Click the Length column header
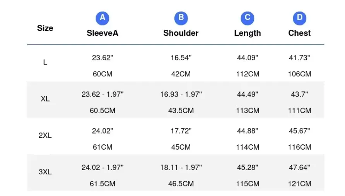Viewport: 345px width, 196px height. point(247,33)
